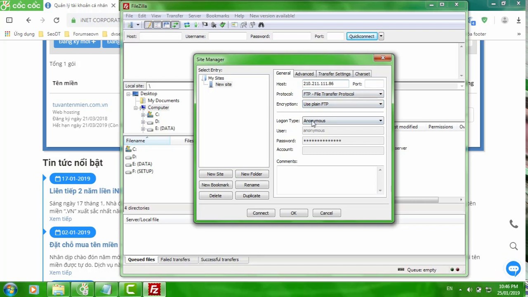
Task: Click Comments text area
Action: click(330, 180)
